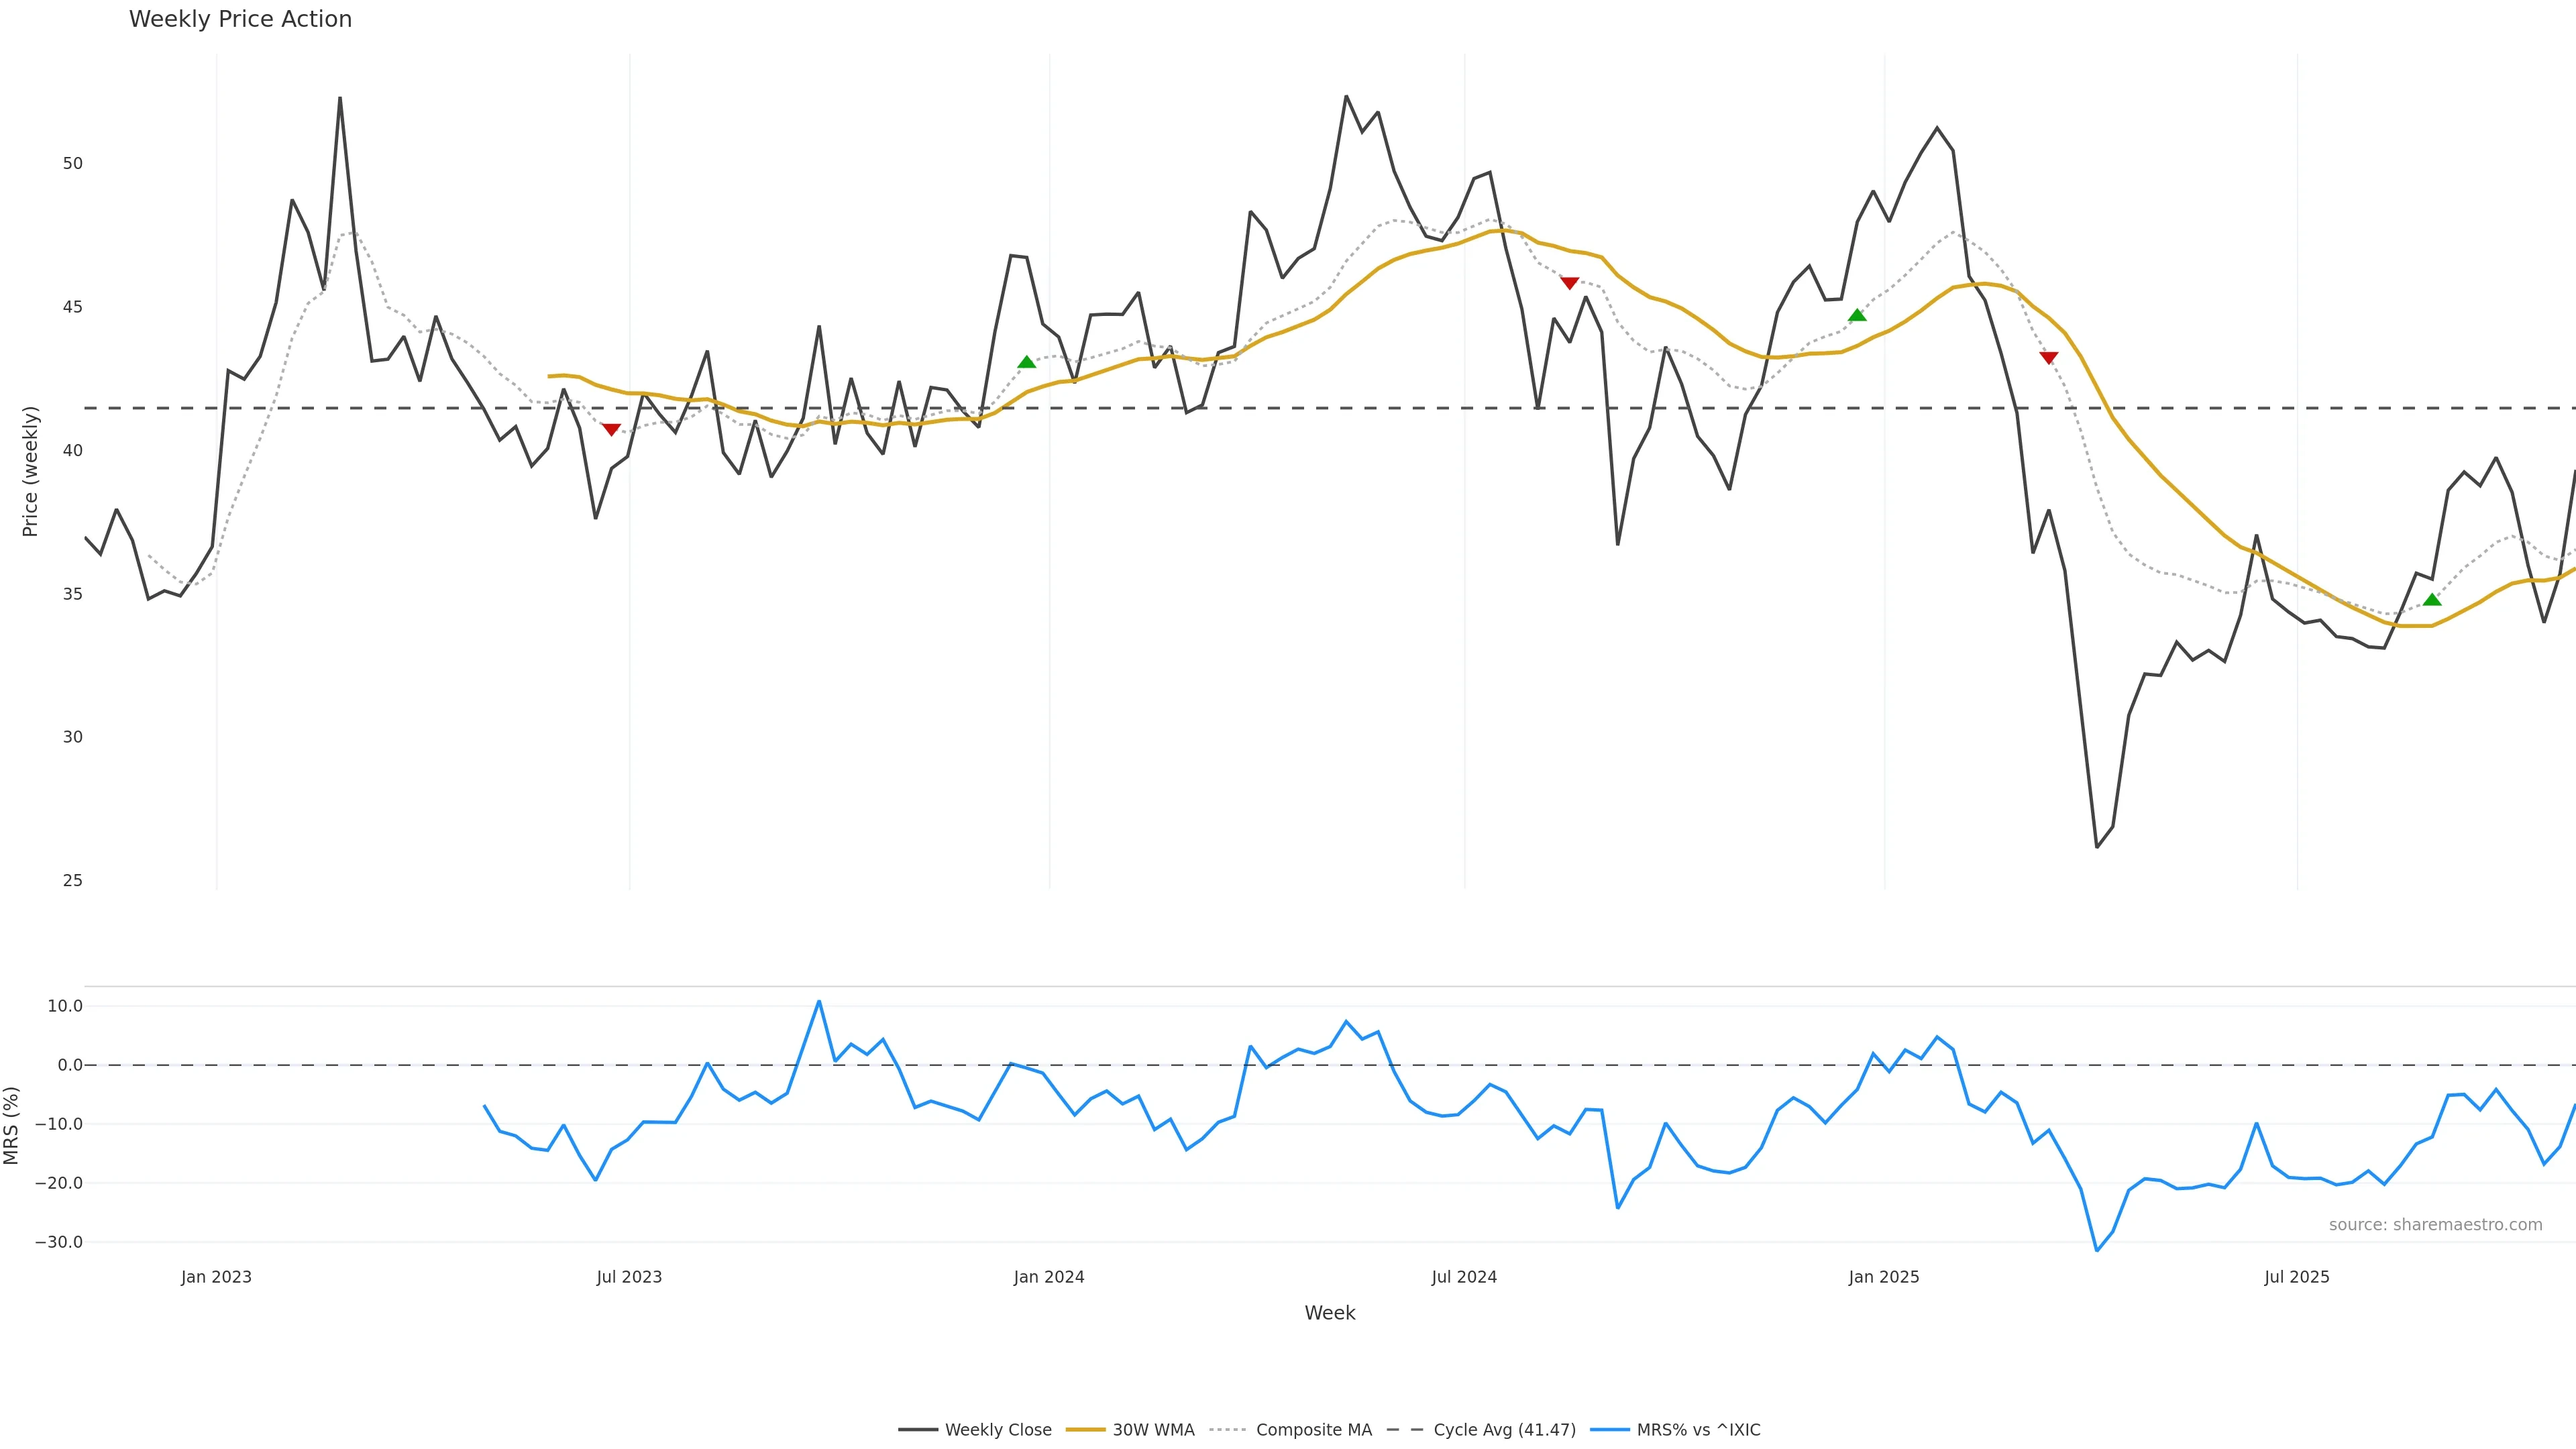Open the source: sharemaestro.com text
Screen dimensions: 2576x1449
[x=2435, y=1225]
